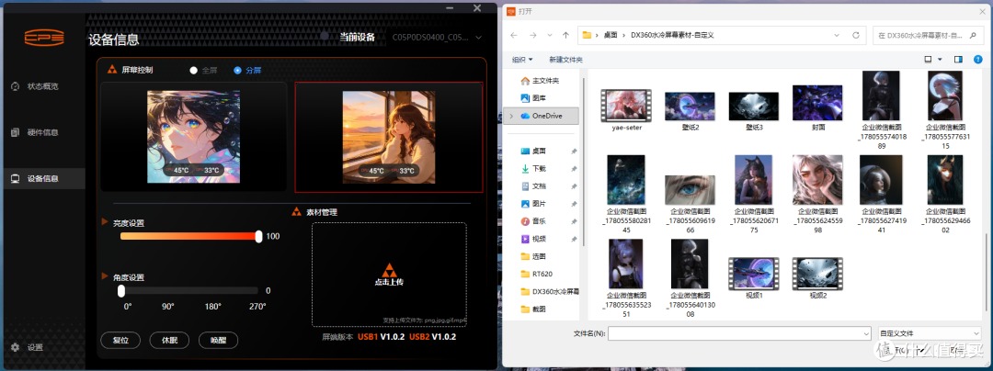This screenshot has width=993, height=371.
Task: Select 设备信息 in the EPS sidebar
Action: point(42,179)
